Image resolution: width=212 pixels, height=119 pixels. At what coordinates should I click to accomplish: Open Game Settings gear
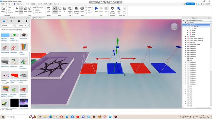[112, 10]
